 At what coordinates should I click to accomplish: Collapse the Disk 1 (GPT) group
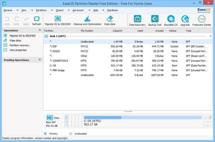210,36
